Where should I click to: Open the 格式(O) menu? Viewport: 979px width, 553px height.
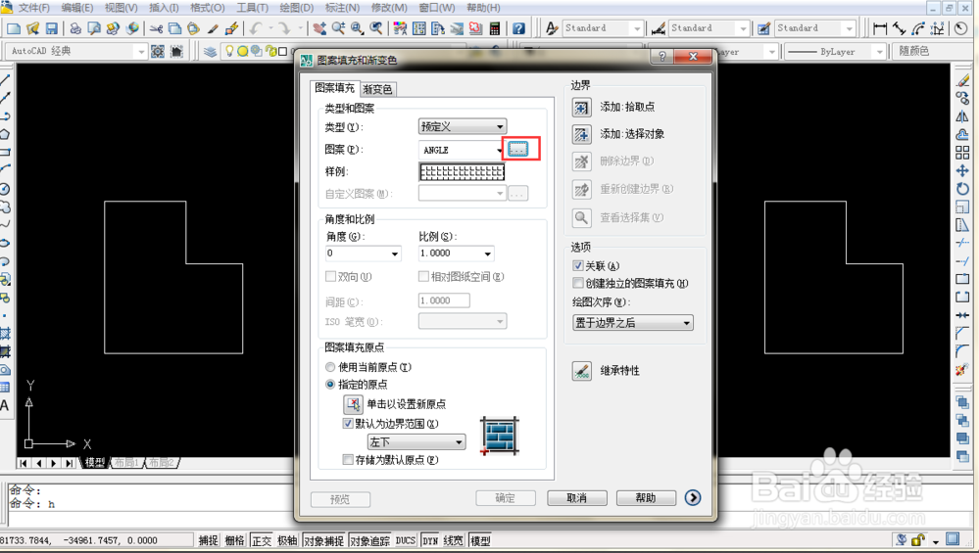pos(206,8)
